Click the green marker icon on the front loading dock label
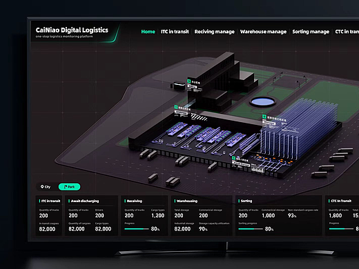359x269 pixels. [233, 158]
